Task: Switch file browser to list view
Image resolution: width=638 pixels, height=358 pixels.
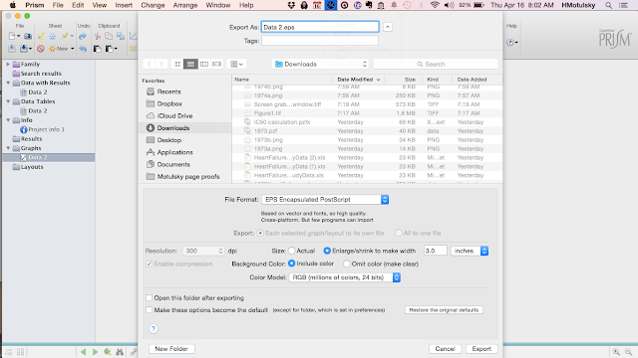Action: pyautogui.click(x=190, y=64)
